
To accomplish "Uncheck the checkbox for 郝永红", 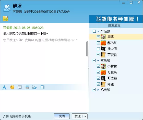I will [x=98, y=43].
